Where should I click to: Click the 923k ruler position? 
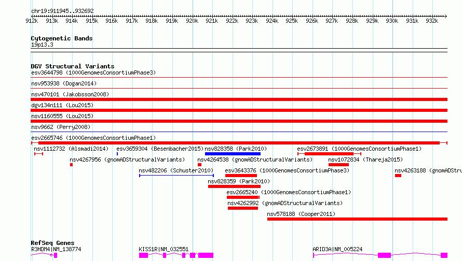[x=252, y=21]
